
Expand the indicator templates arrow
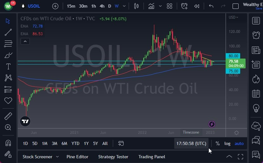click(x=160, y=6)
